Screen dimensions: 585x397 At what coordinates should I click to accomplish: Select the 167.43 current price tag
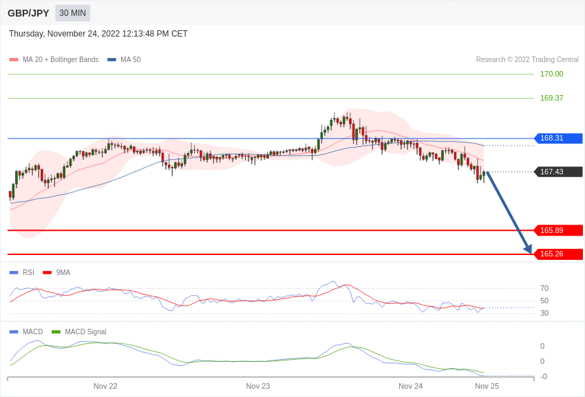558,172
